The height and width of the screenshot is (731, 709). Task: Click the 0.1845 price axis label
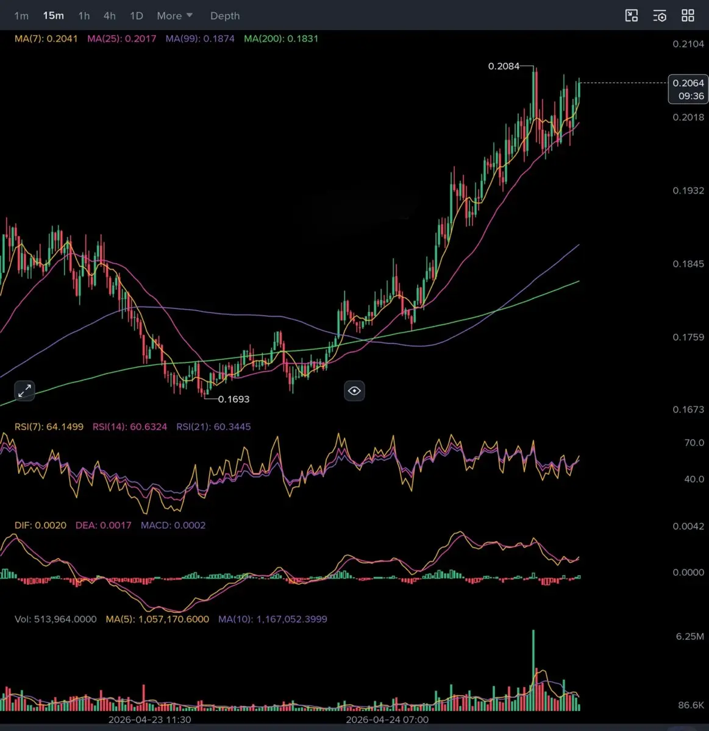tap(688, 264)
